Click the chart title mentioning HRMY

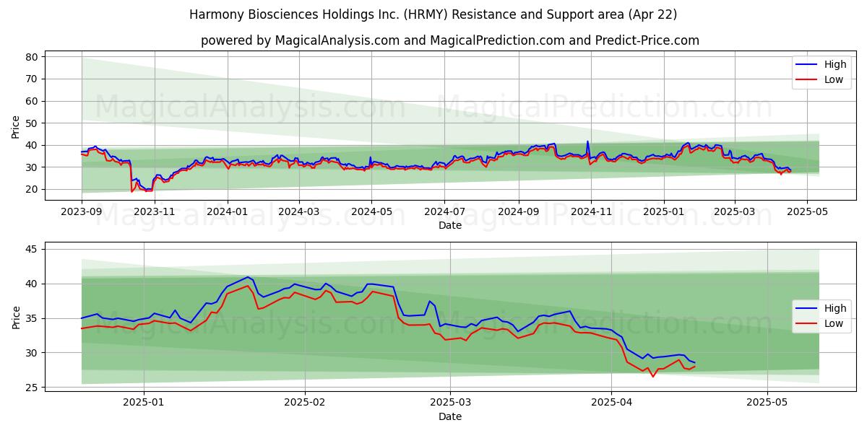[x=433, y=14]
